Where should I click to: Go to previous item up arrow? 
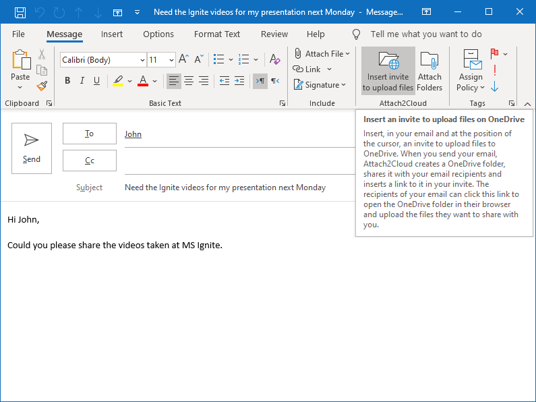coord(79,12)
